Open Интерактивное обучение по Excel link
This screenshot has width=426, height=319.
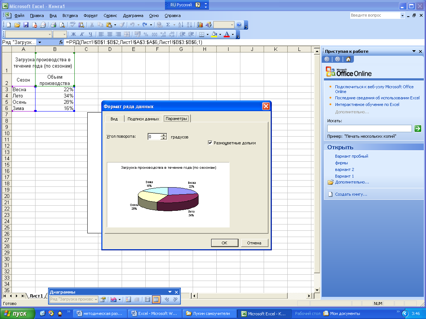point(367,104)
